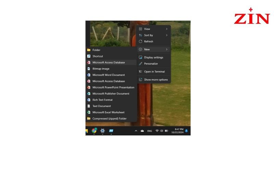
Task: Open the Settings gear app on taskbar
Action: pyautogui.click(x=102, y=131)
